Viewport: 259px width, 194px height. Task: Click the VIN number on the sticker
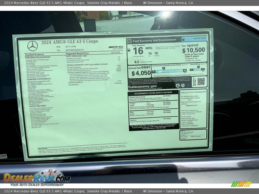coord(75,50)
